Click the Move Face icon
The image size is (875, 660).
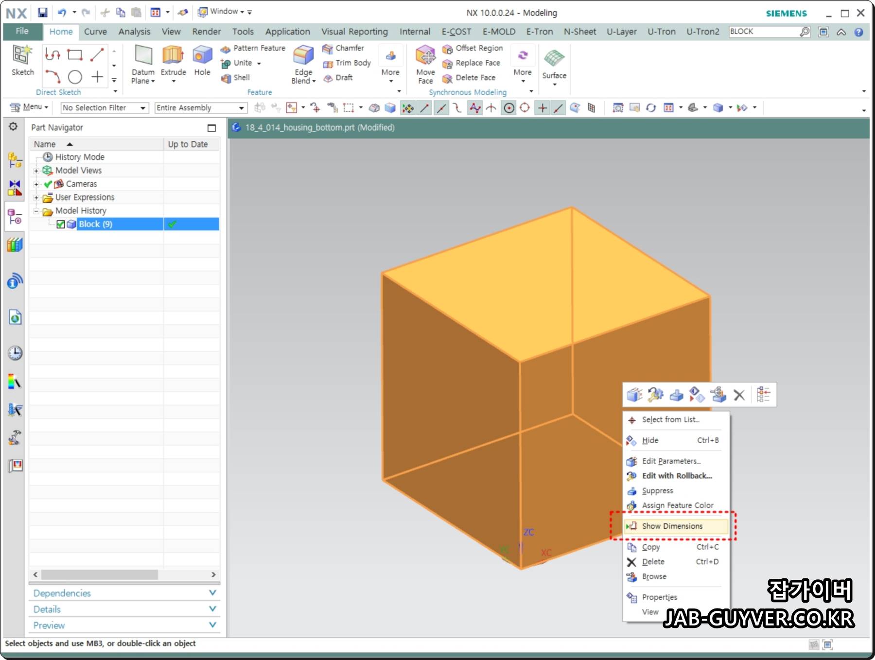(x=425, y=55)
